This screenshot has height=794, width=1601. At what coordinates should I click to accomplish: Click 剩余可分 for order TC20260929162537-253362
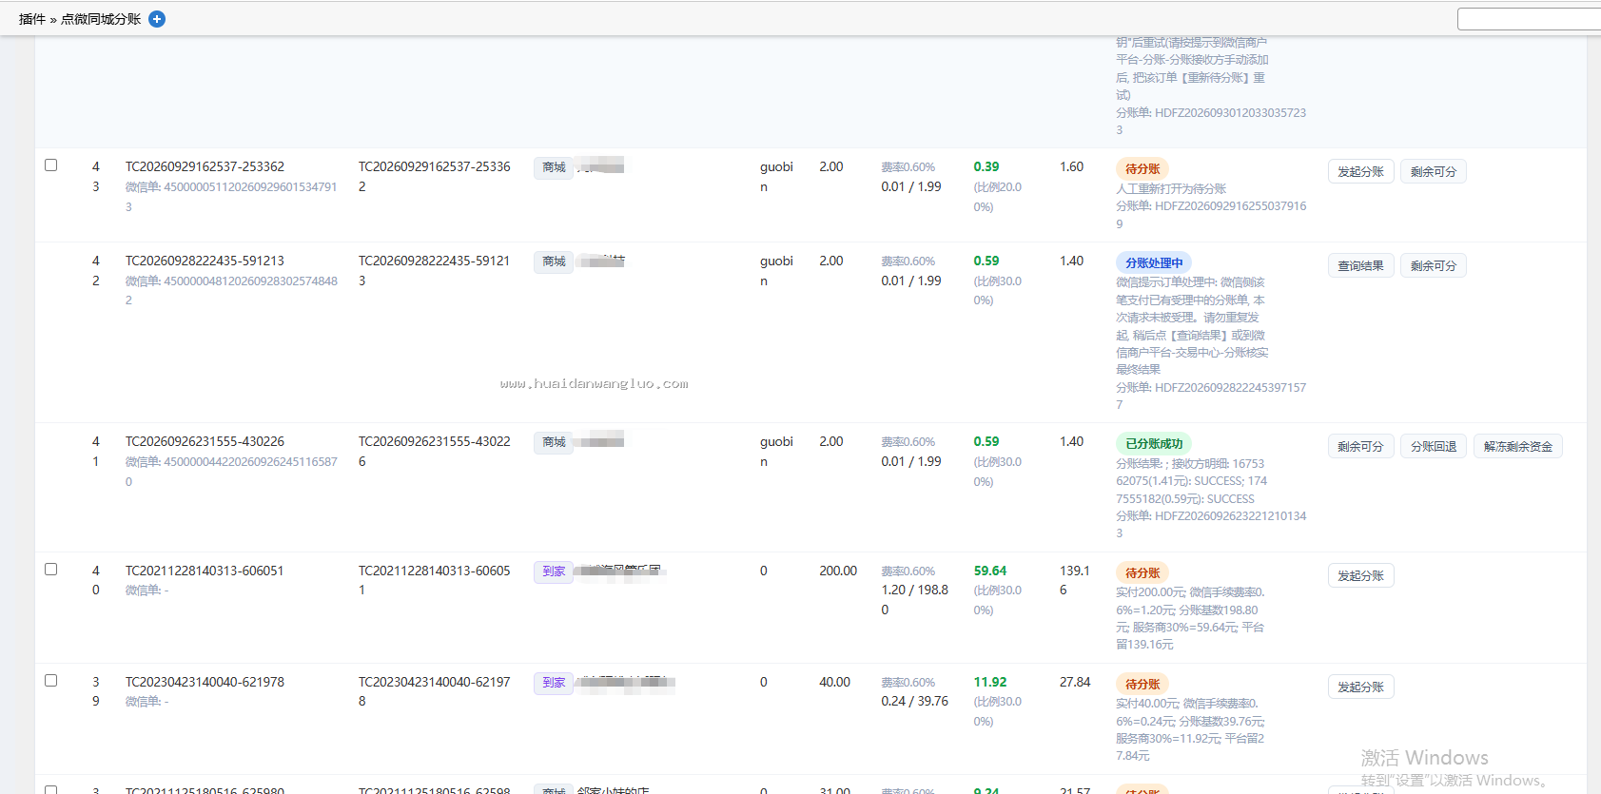[x=1434, y=172]
